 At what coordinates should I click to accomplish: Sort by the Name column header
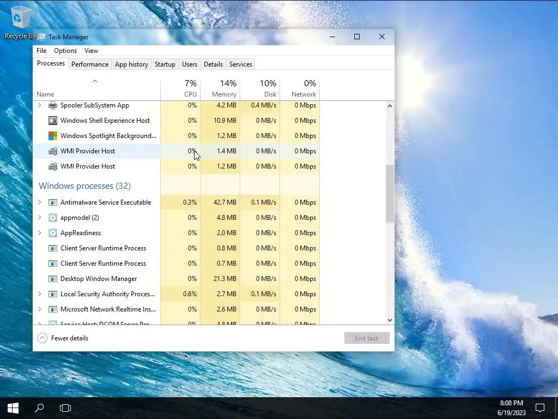(96, 89)
